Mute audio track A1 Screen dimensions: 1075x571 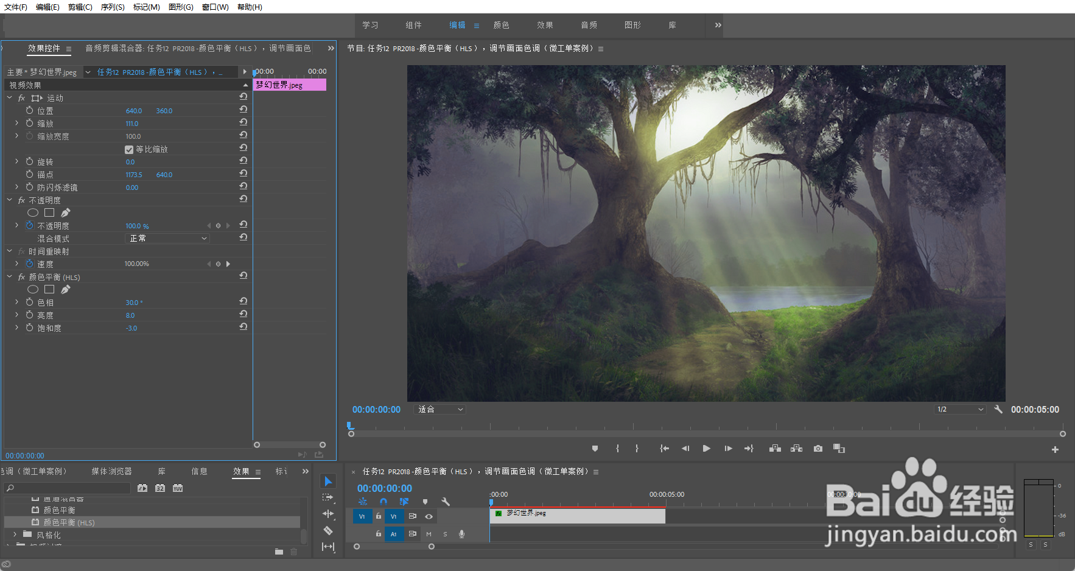429,534
